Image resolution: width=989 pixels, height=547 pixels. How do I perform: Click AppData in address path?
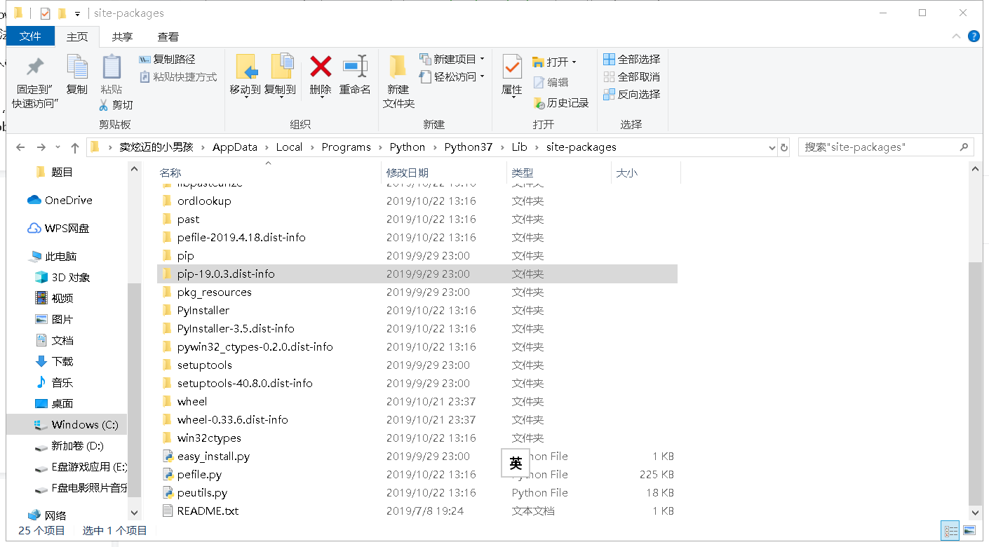[235, 147]
